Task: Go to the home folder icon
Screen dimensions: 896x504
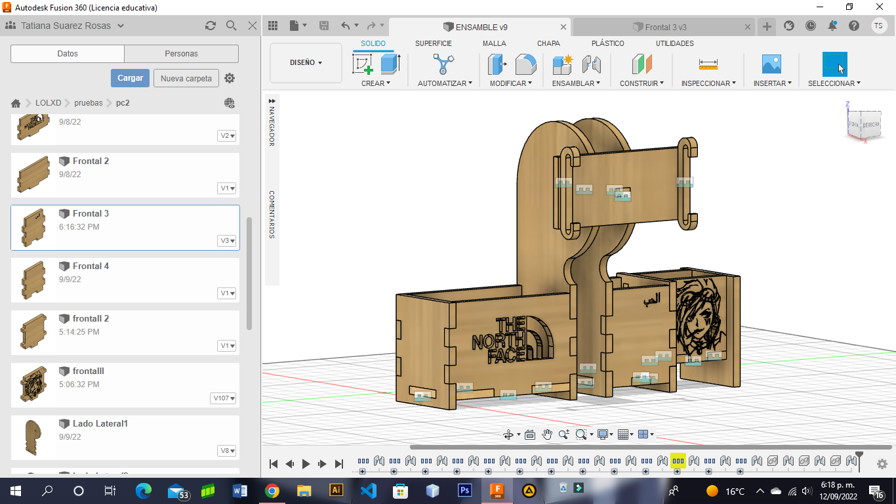Action: point(16,103)
